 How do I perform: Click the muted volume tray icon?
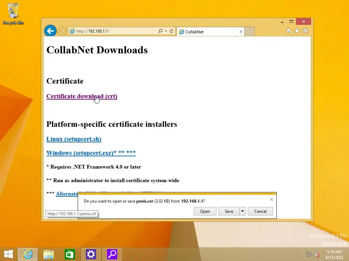click(317, 254)
